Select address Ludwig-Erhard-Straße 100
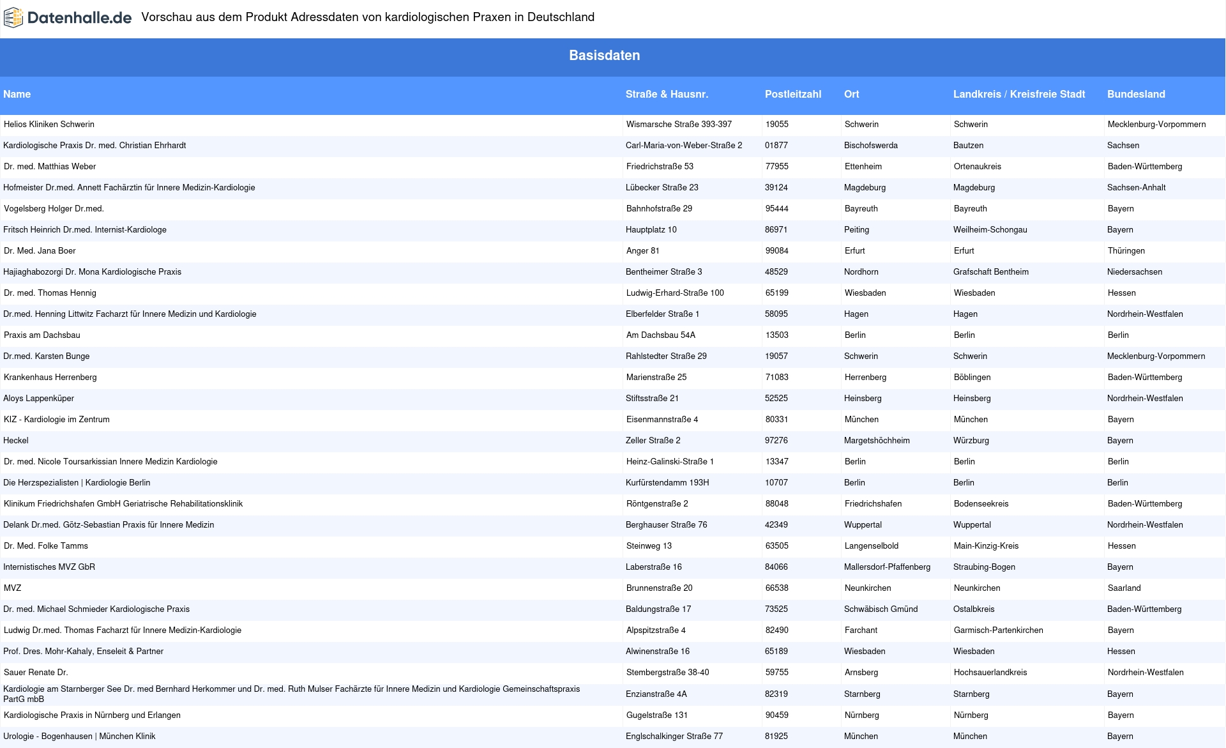 676,293
